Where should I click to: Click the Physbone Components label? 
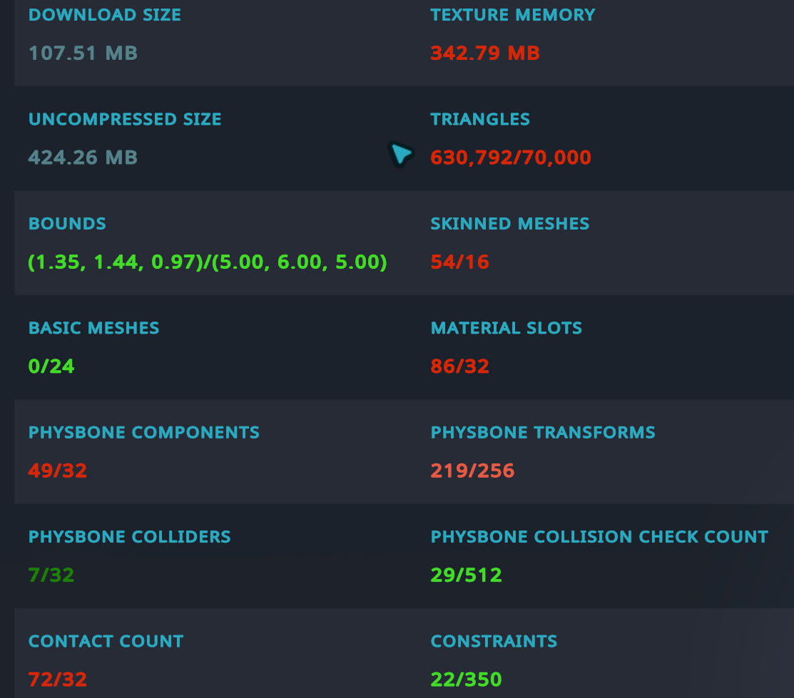pos(143,432)
